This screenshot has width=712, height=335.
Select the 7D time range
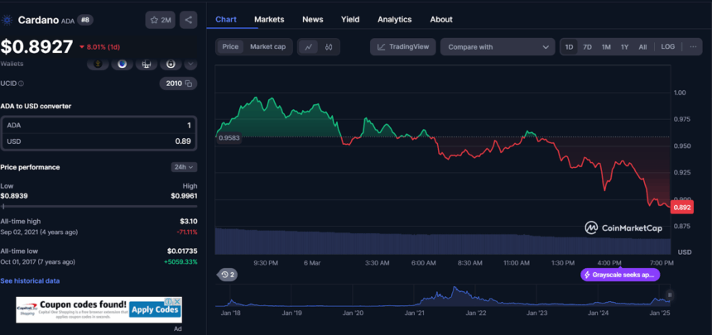pos(587,47)
